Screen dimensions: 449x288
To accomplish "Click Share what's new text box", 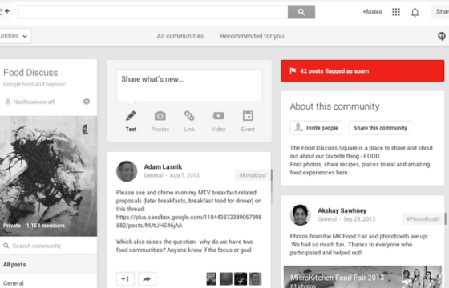I will [189, 85].
